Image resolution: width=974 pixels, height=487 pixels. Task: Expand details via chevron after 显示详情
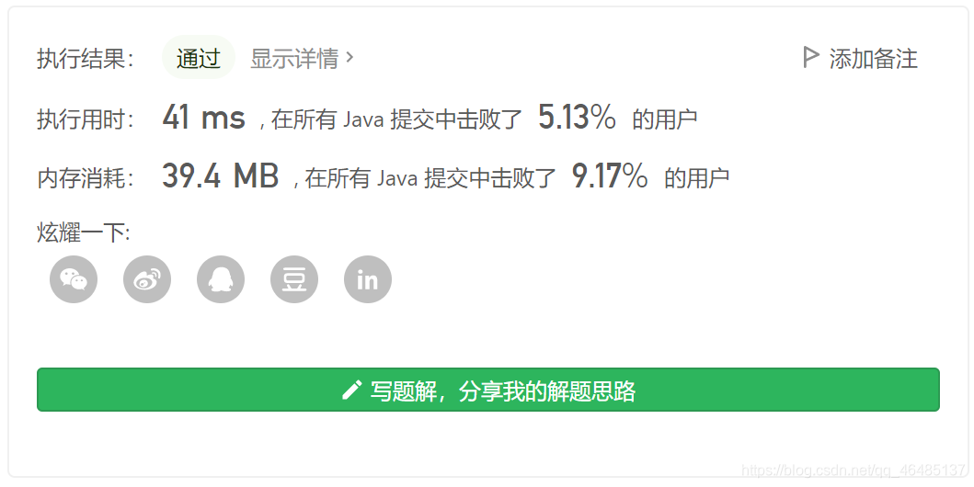coord(349,58)
